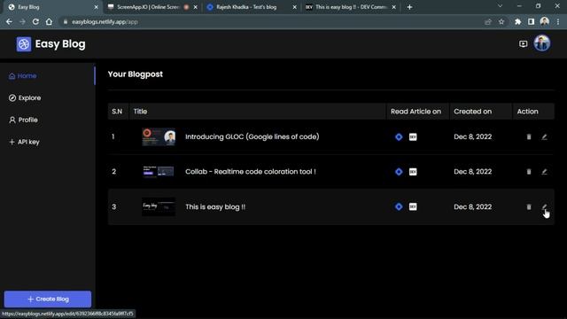Open Chrome three-dot menu
Image resolution: width=567 pixels, height=319 pixels.
point(558,21)
